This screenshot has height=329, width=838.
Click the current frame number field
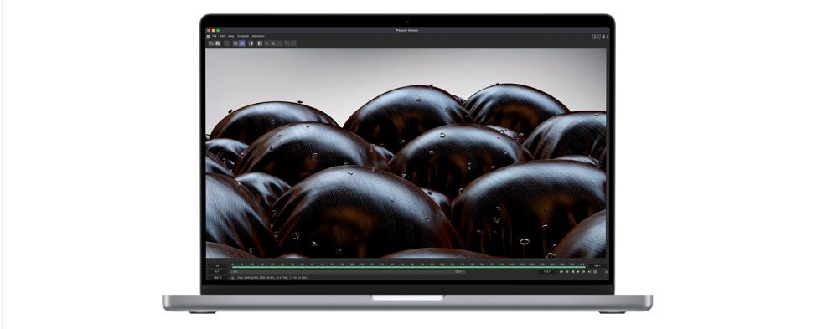[546, 272]
